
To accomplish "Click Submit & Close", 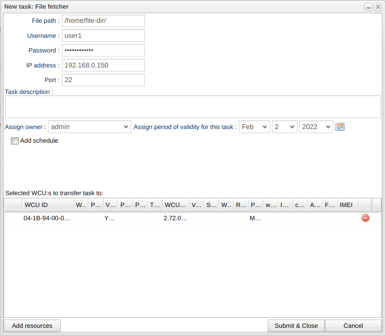I will tap(296, 326).
